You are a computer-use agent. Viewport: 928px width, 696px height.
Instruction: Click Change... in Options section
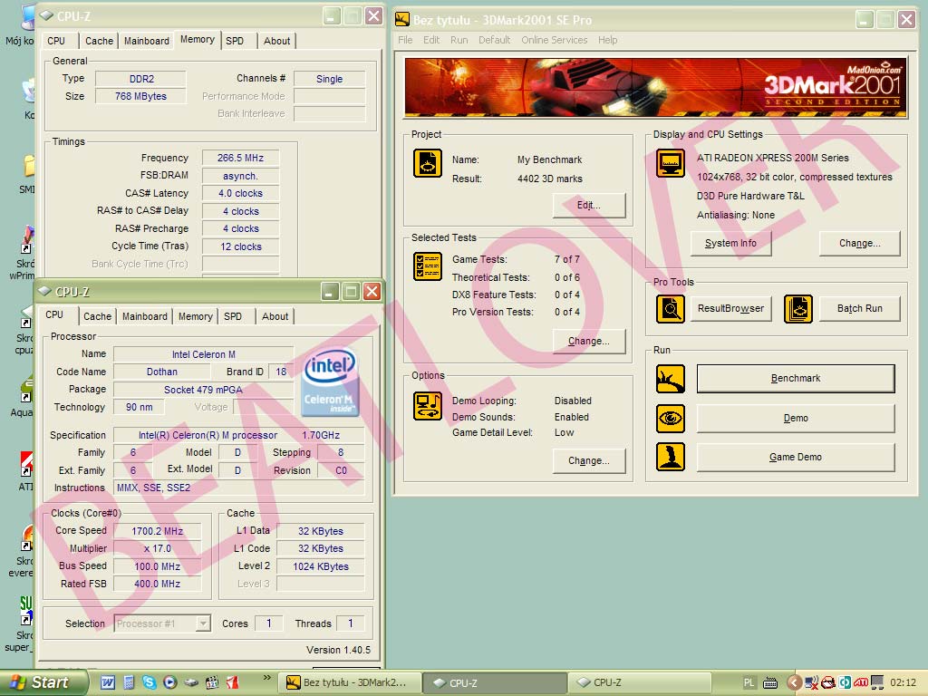tap(589, 461)
